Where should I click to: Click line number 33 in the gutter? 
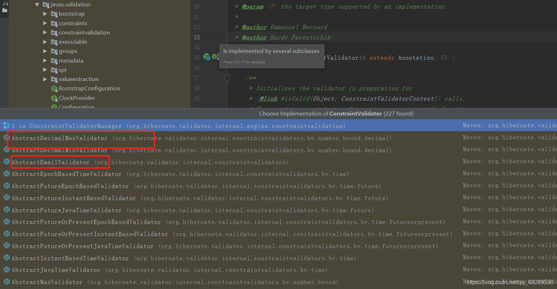click(197, 37)
